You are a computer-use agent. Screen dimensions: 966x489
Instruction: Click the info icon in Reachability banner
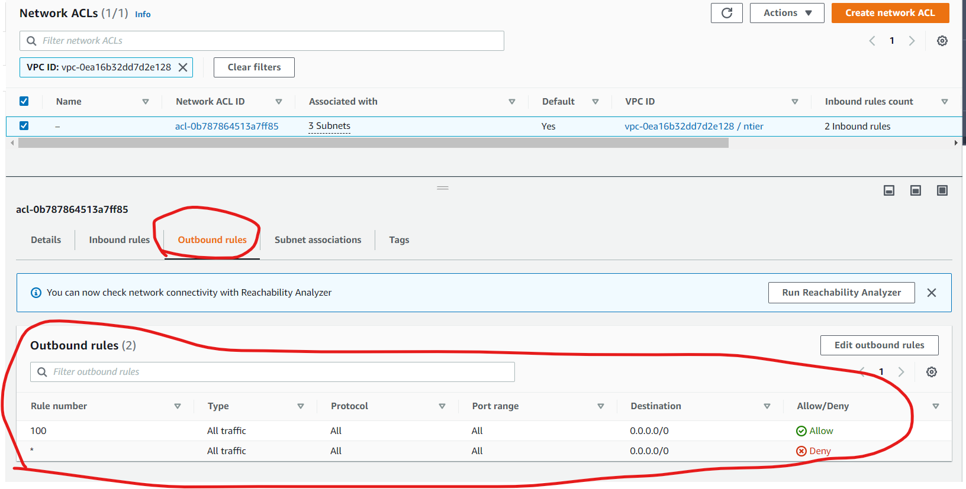[x=36, y=293]
